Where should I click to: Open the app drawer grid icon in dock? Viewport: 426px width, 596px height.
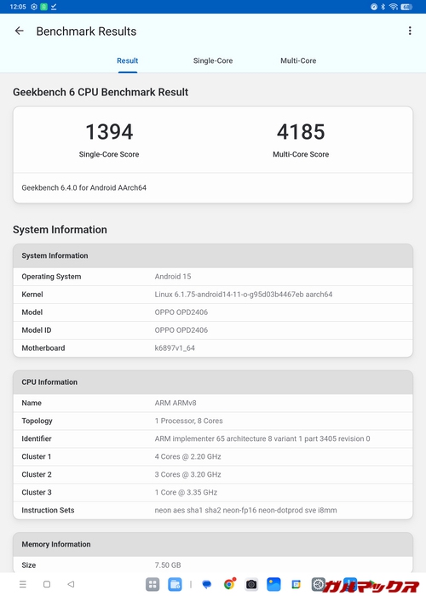[x=153, y=584]
